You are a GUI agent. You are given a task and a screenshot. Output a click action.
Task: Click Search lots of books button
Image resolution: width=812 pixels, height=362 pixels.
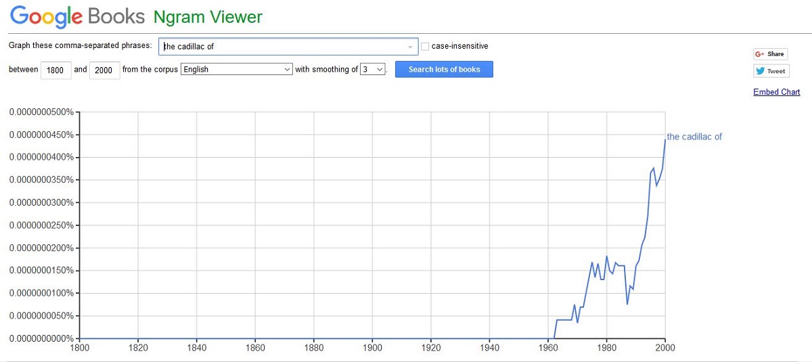(x=444, y=69)
